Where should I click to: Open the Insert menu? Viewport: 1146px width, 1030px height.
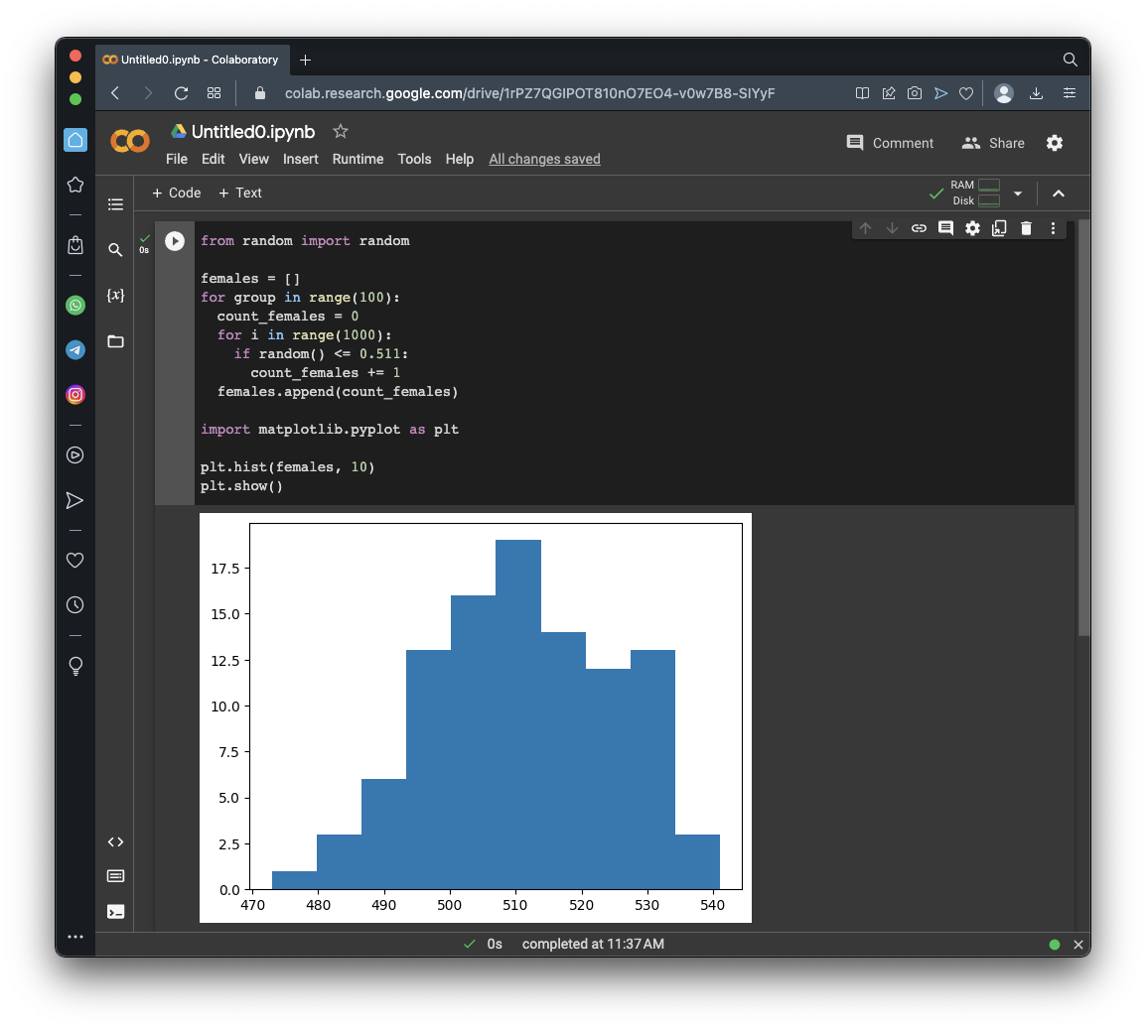pyautogui.click(x=300, y=159)
